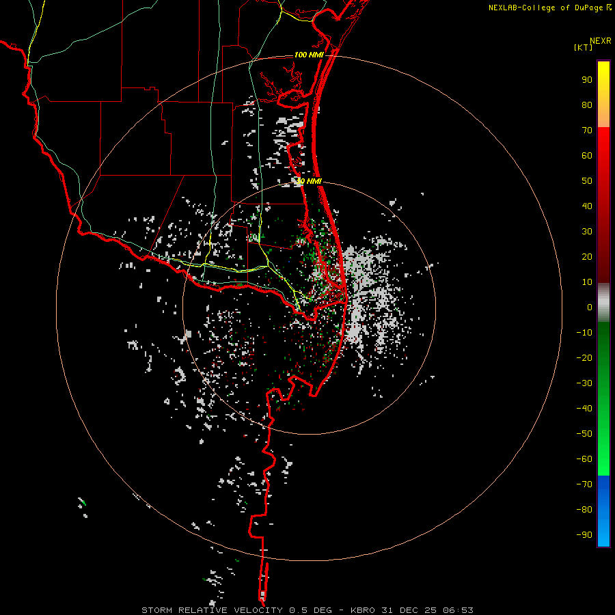
Task: Click the -70 scale label
Action: coord(584,484)
